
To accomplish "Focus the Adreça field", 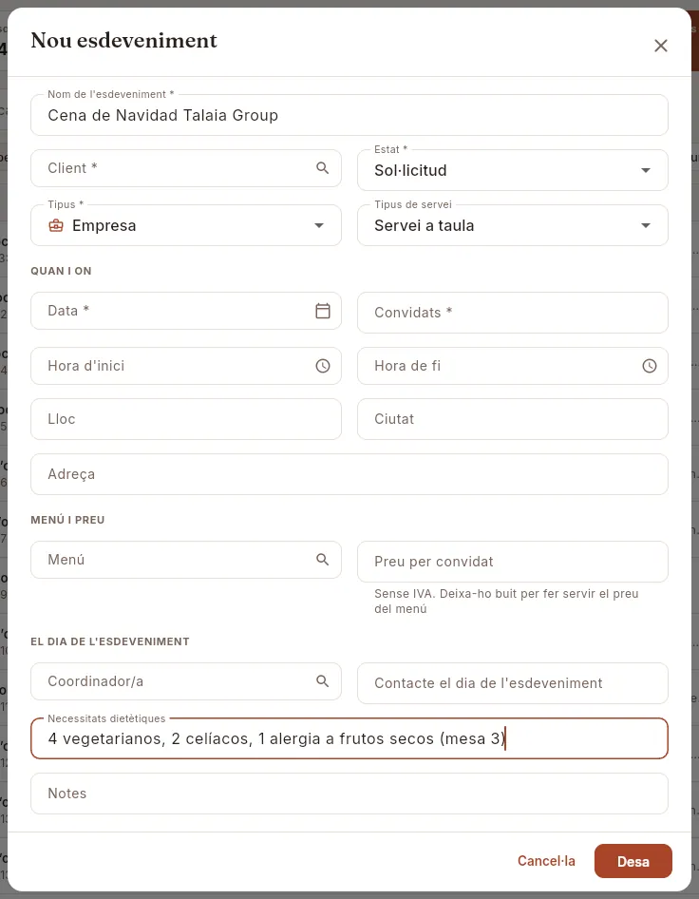I will (349, 474).
